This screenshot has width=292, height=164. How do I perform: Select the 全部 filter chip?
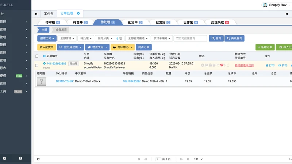click(x=44, y=30)
